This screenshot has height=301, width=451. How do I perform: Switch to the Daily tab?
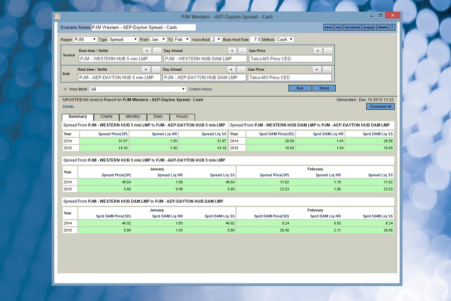tap(158, 117)
